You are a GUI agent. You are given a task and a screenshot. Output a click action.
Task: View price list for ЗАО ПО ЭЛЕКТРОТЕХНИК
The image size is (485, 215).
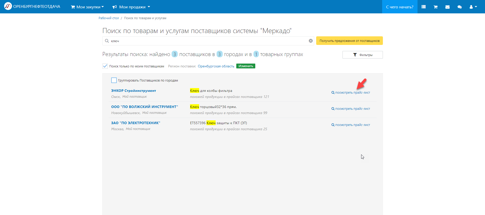point(351,125)
